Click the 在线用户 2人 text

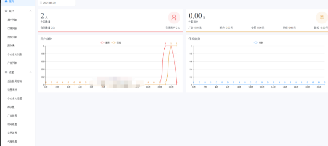172,28
